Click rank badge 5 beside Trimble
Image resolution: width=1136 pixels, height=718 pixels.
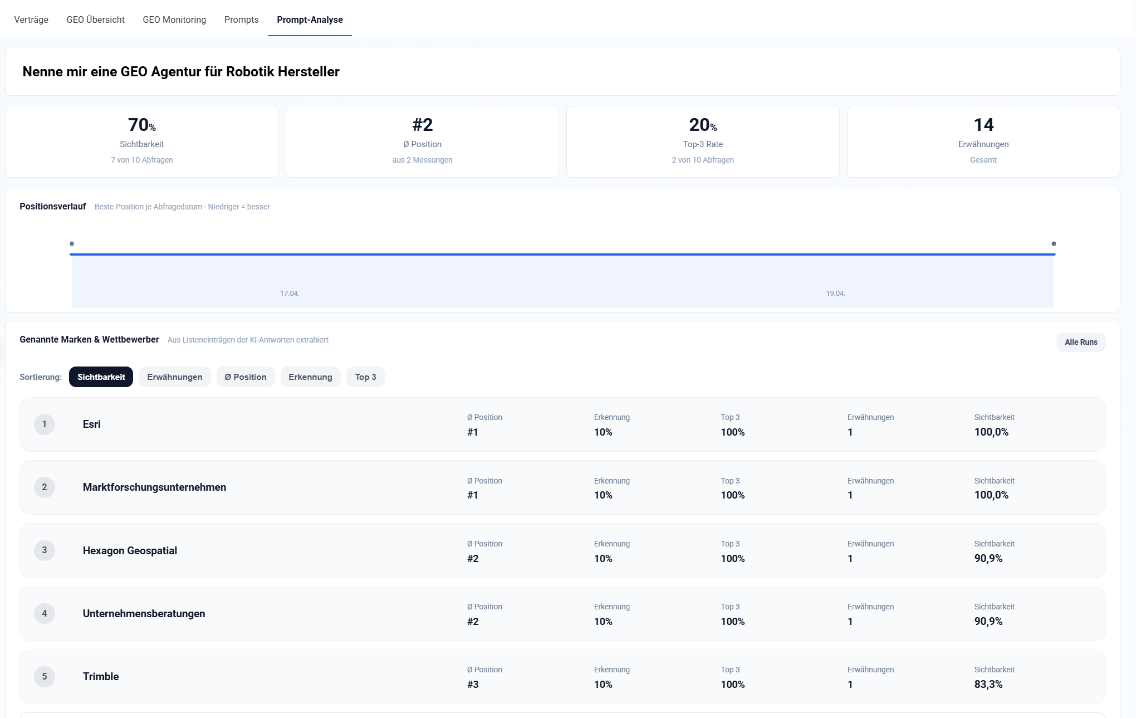[x=45, y=677]
